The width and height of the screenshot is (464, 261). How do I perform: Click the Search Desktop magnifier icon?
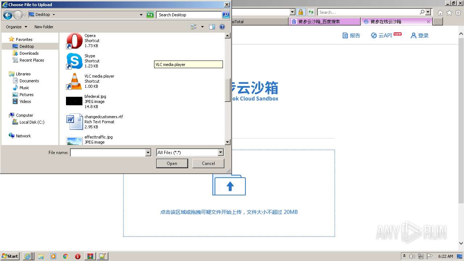point(226,15)
